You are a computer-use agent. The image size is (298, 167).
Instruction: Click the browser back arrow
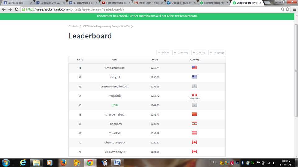[x=4, y=9]
